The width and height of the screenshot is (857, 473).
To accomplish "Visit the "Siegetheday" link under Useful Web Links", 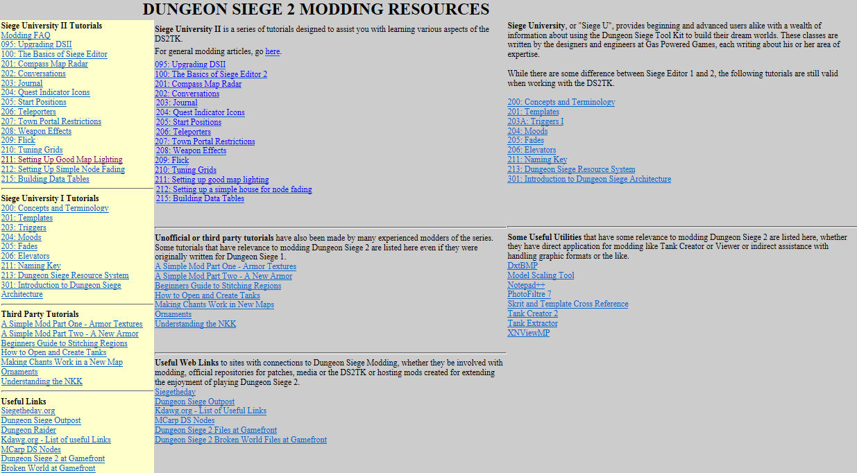I will tap(175, 392).
